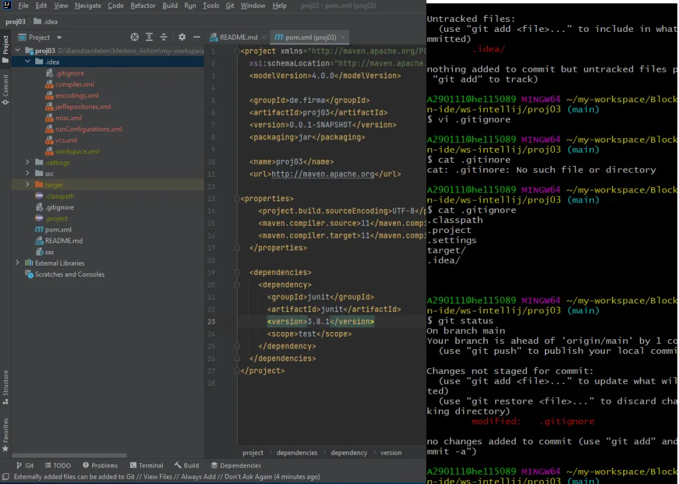Click the Collapse All icon in Project panel
679x484 pixels.
164,37
